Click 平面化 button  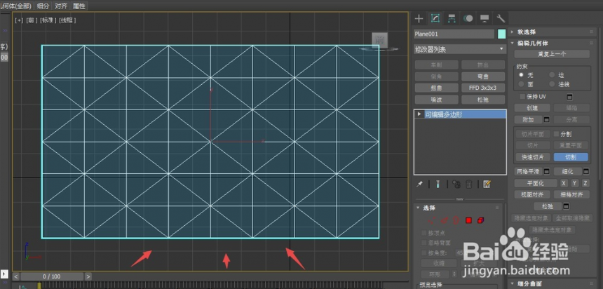pos(536,183)
